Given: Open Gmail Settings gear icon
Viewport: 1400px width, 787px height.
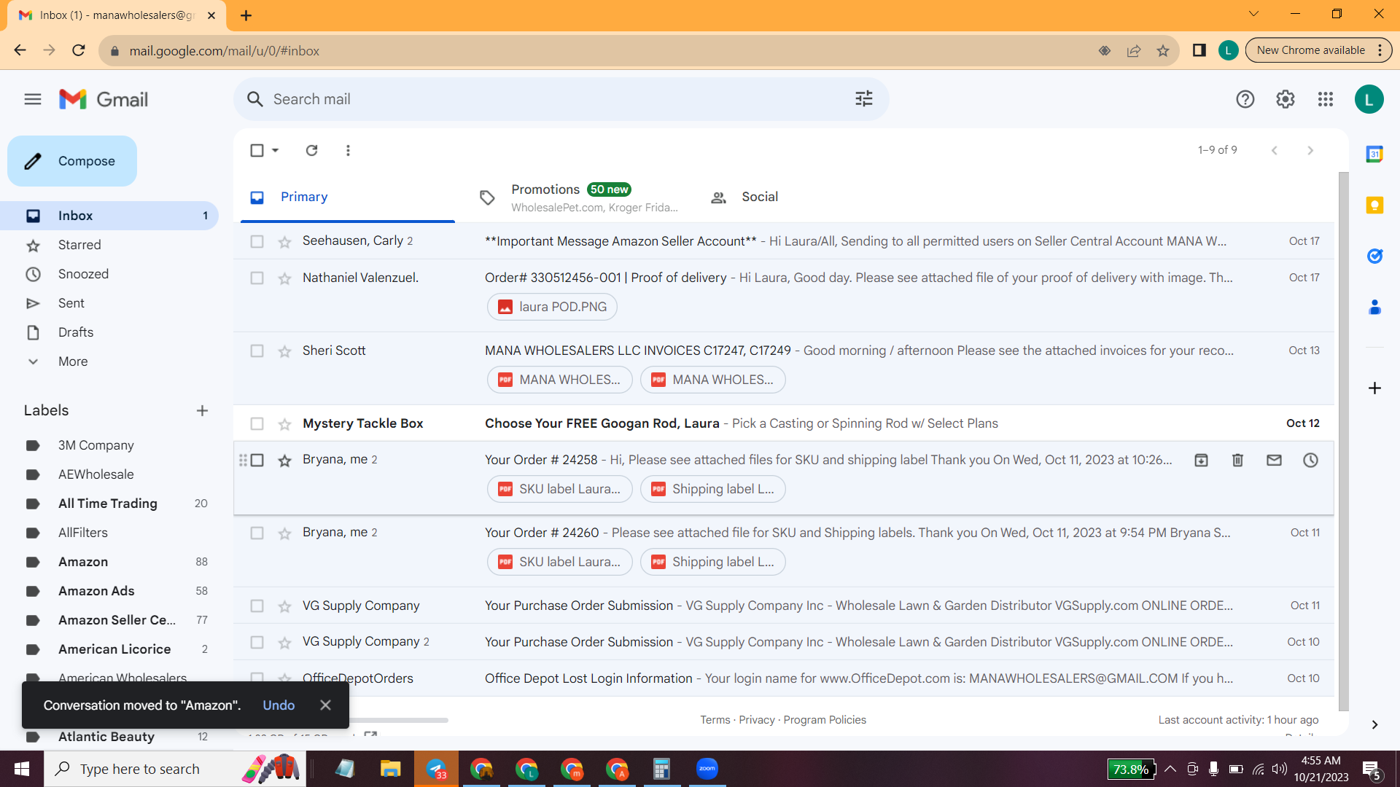Looking at the screenshot, I should click(x=1286, y=99).
